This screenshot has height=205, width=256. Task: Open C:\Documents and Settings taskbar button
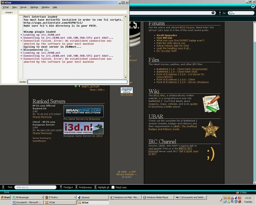[191, 197]
